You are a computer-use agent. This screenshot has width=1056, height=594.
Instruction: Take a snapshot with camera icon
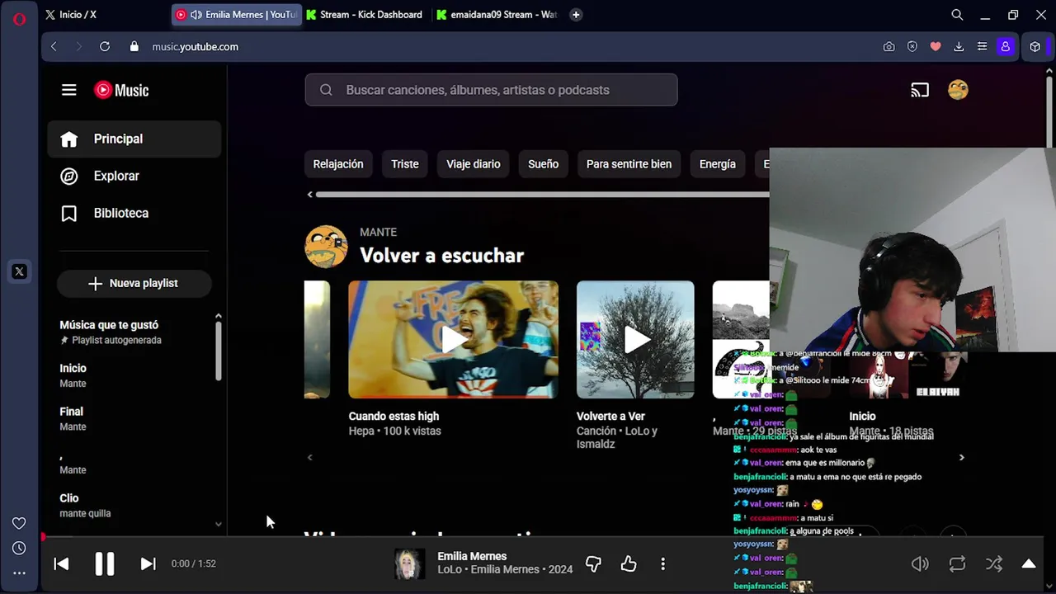(889, 47)
